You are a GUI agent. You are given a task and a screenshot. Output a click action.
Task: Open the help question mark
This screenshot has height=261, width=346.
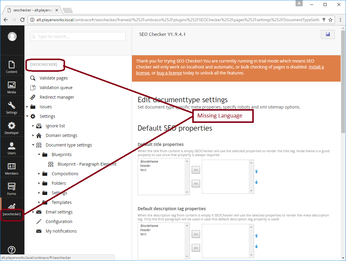[x=12, y=250]
